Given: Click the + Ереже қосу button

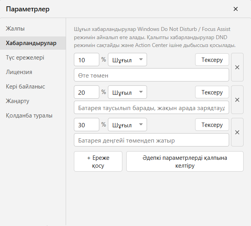Looking at the screenshot, I should pos(98,161).
